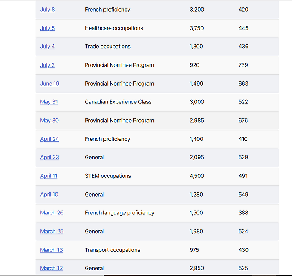Click 'French proficiency' in April 24 row

(x=108, y=139)
